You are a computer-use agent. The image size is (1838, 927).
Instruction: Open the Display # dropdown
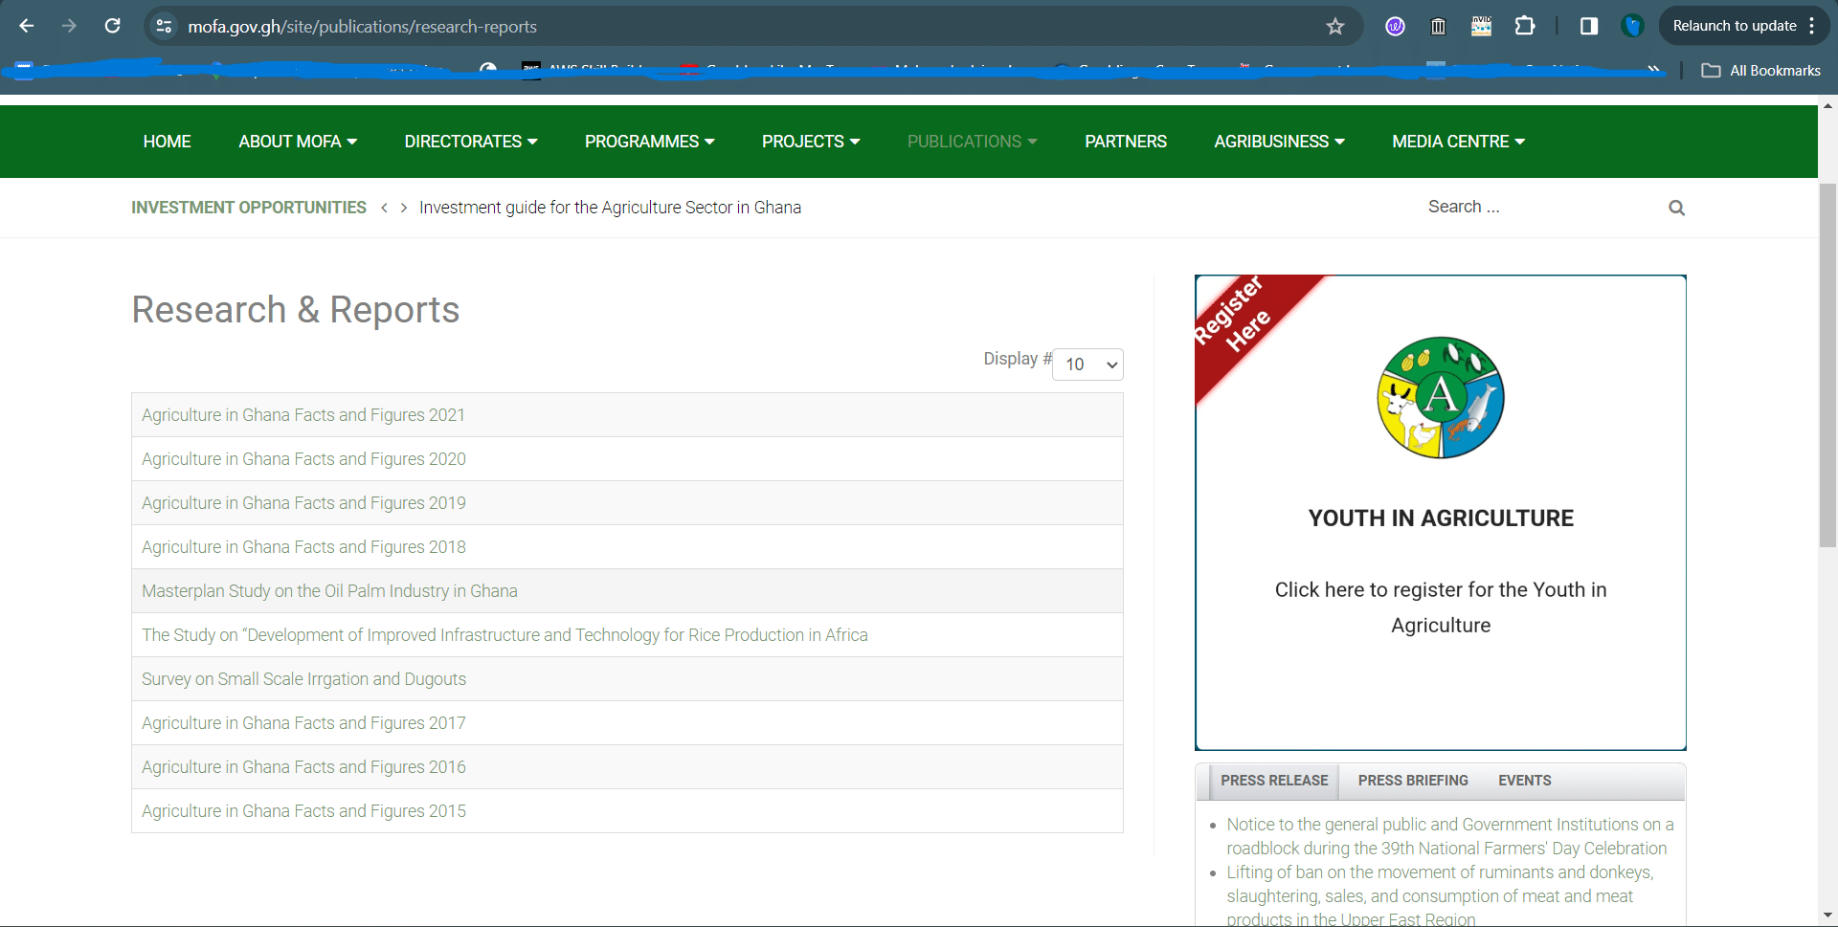1087,364
